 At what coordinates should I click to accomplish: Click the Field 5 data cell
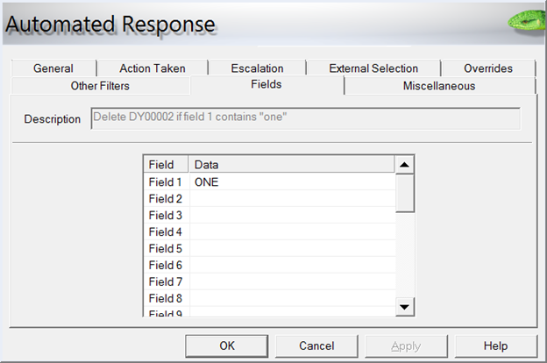point(292,248)
